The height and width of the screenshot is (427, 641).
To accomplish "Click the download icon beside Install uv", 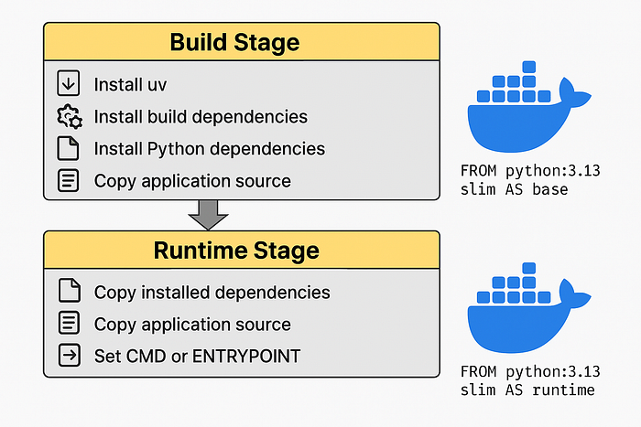I will 69,83.
